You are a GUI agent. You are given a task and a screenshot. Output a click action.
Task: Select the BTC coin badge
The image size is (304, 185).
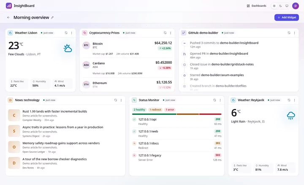[86, 45]
